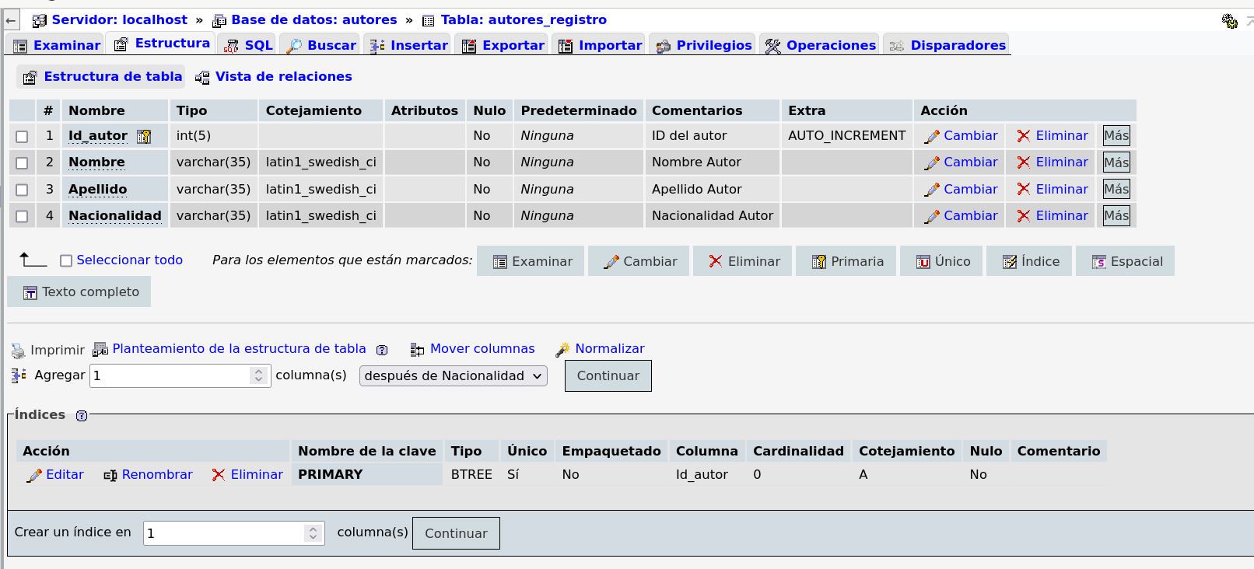
Task: Click the collapse arrow icon left of Servidor
Action: tap(11, 20)
